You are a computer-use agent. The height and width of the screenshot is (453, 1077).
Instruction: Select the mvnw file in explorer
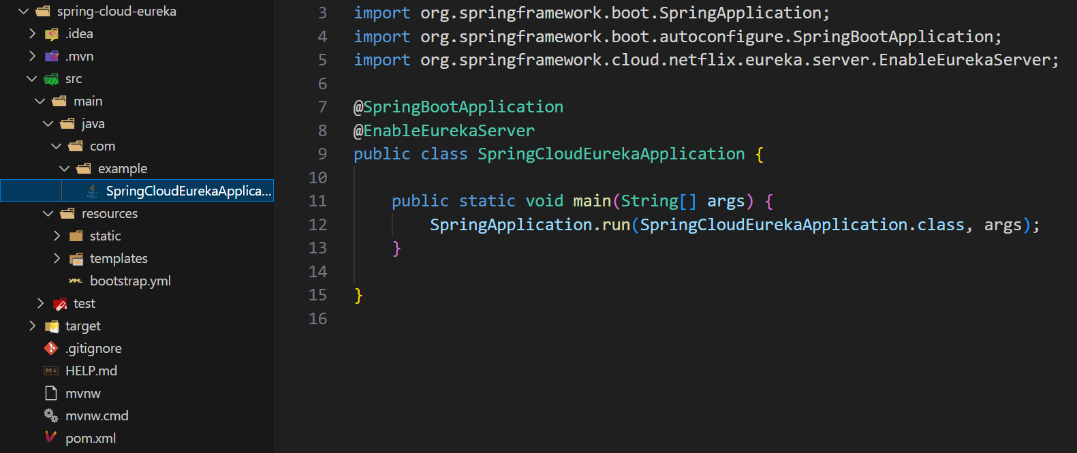click(x=82, y=394)
